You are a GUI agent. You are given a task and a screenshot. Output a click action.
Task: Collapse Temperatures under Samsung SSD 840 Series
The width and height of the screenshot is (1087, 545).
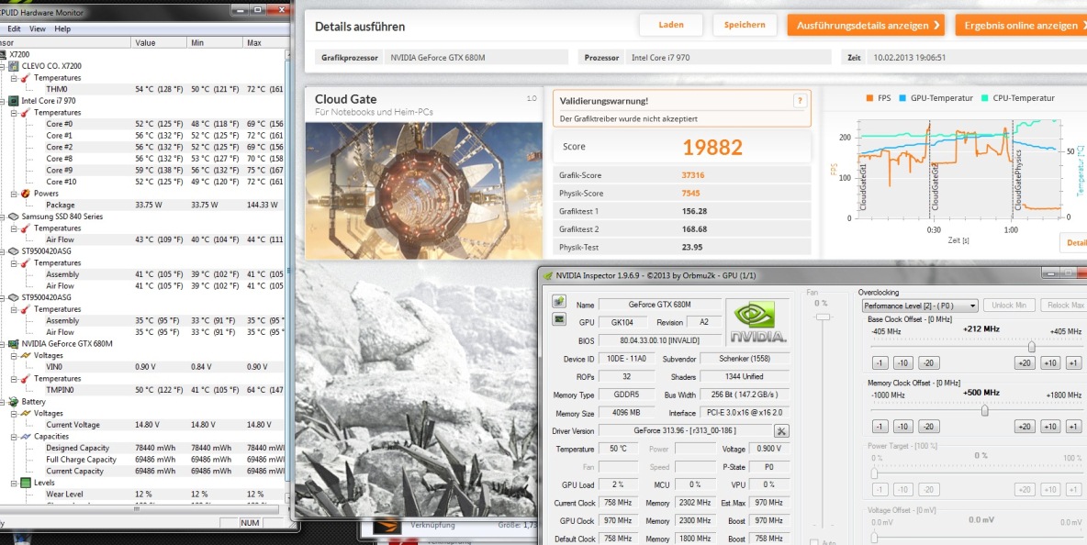coord(14,228)
